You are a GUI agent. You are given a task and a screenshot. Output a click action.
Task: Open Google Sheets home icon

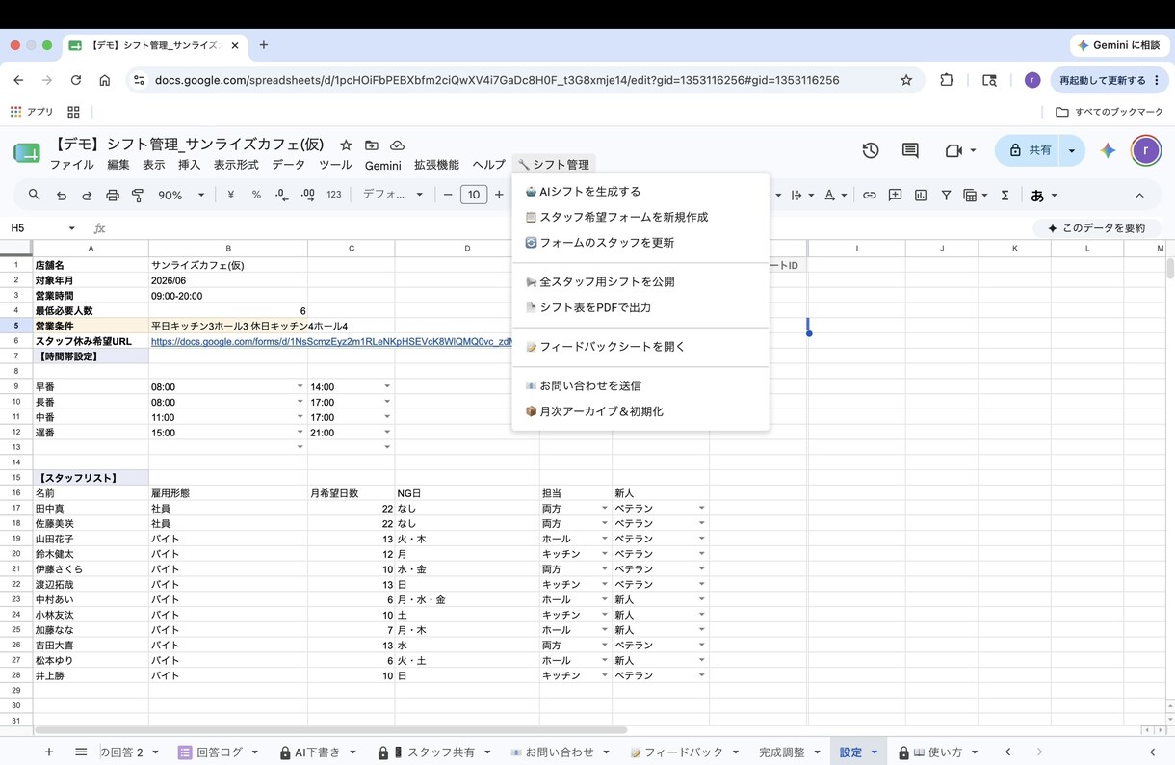click(26, 152)
